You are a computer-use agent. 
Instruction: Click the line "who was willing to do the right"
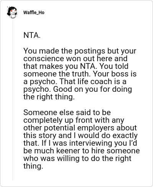pyautogui.click(x=77, y=159)
